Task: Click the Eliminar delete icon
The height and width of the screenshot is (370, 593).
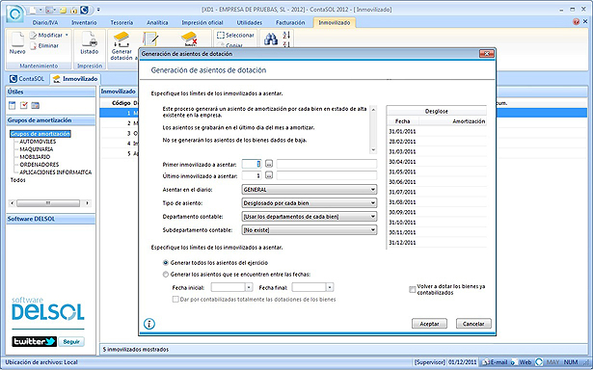Action: (x=33, y=45)
